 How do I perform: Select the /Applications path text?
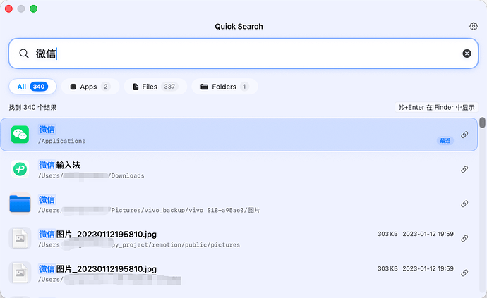pos(62,141)
